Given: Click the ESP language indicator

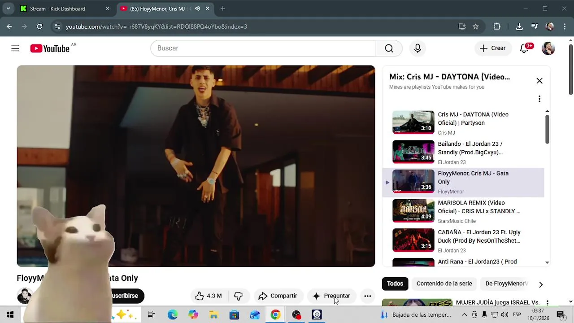Looking at the screenshot, I should pos(517,315).
